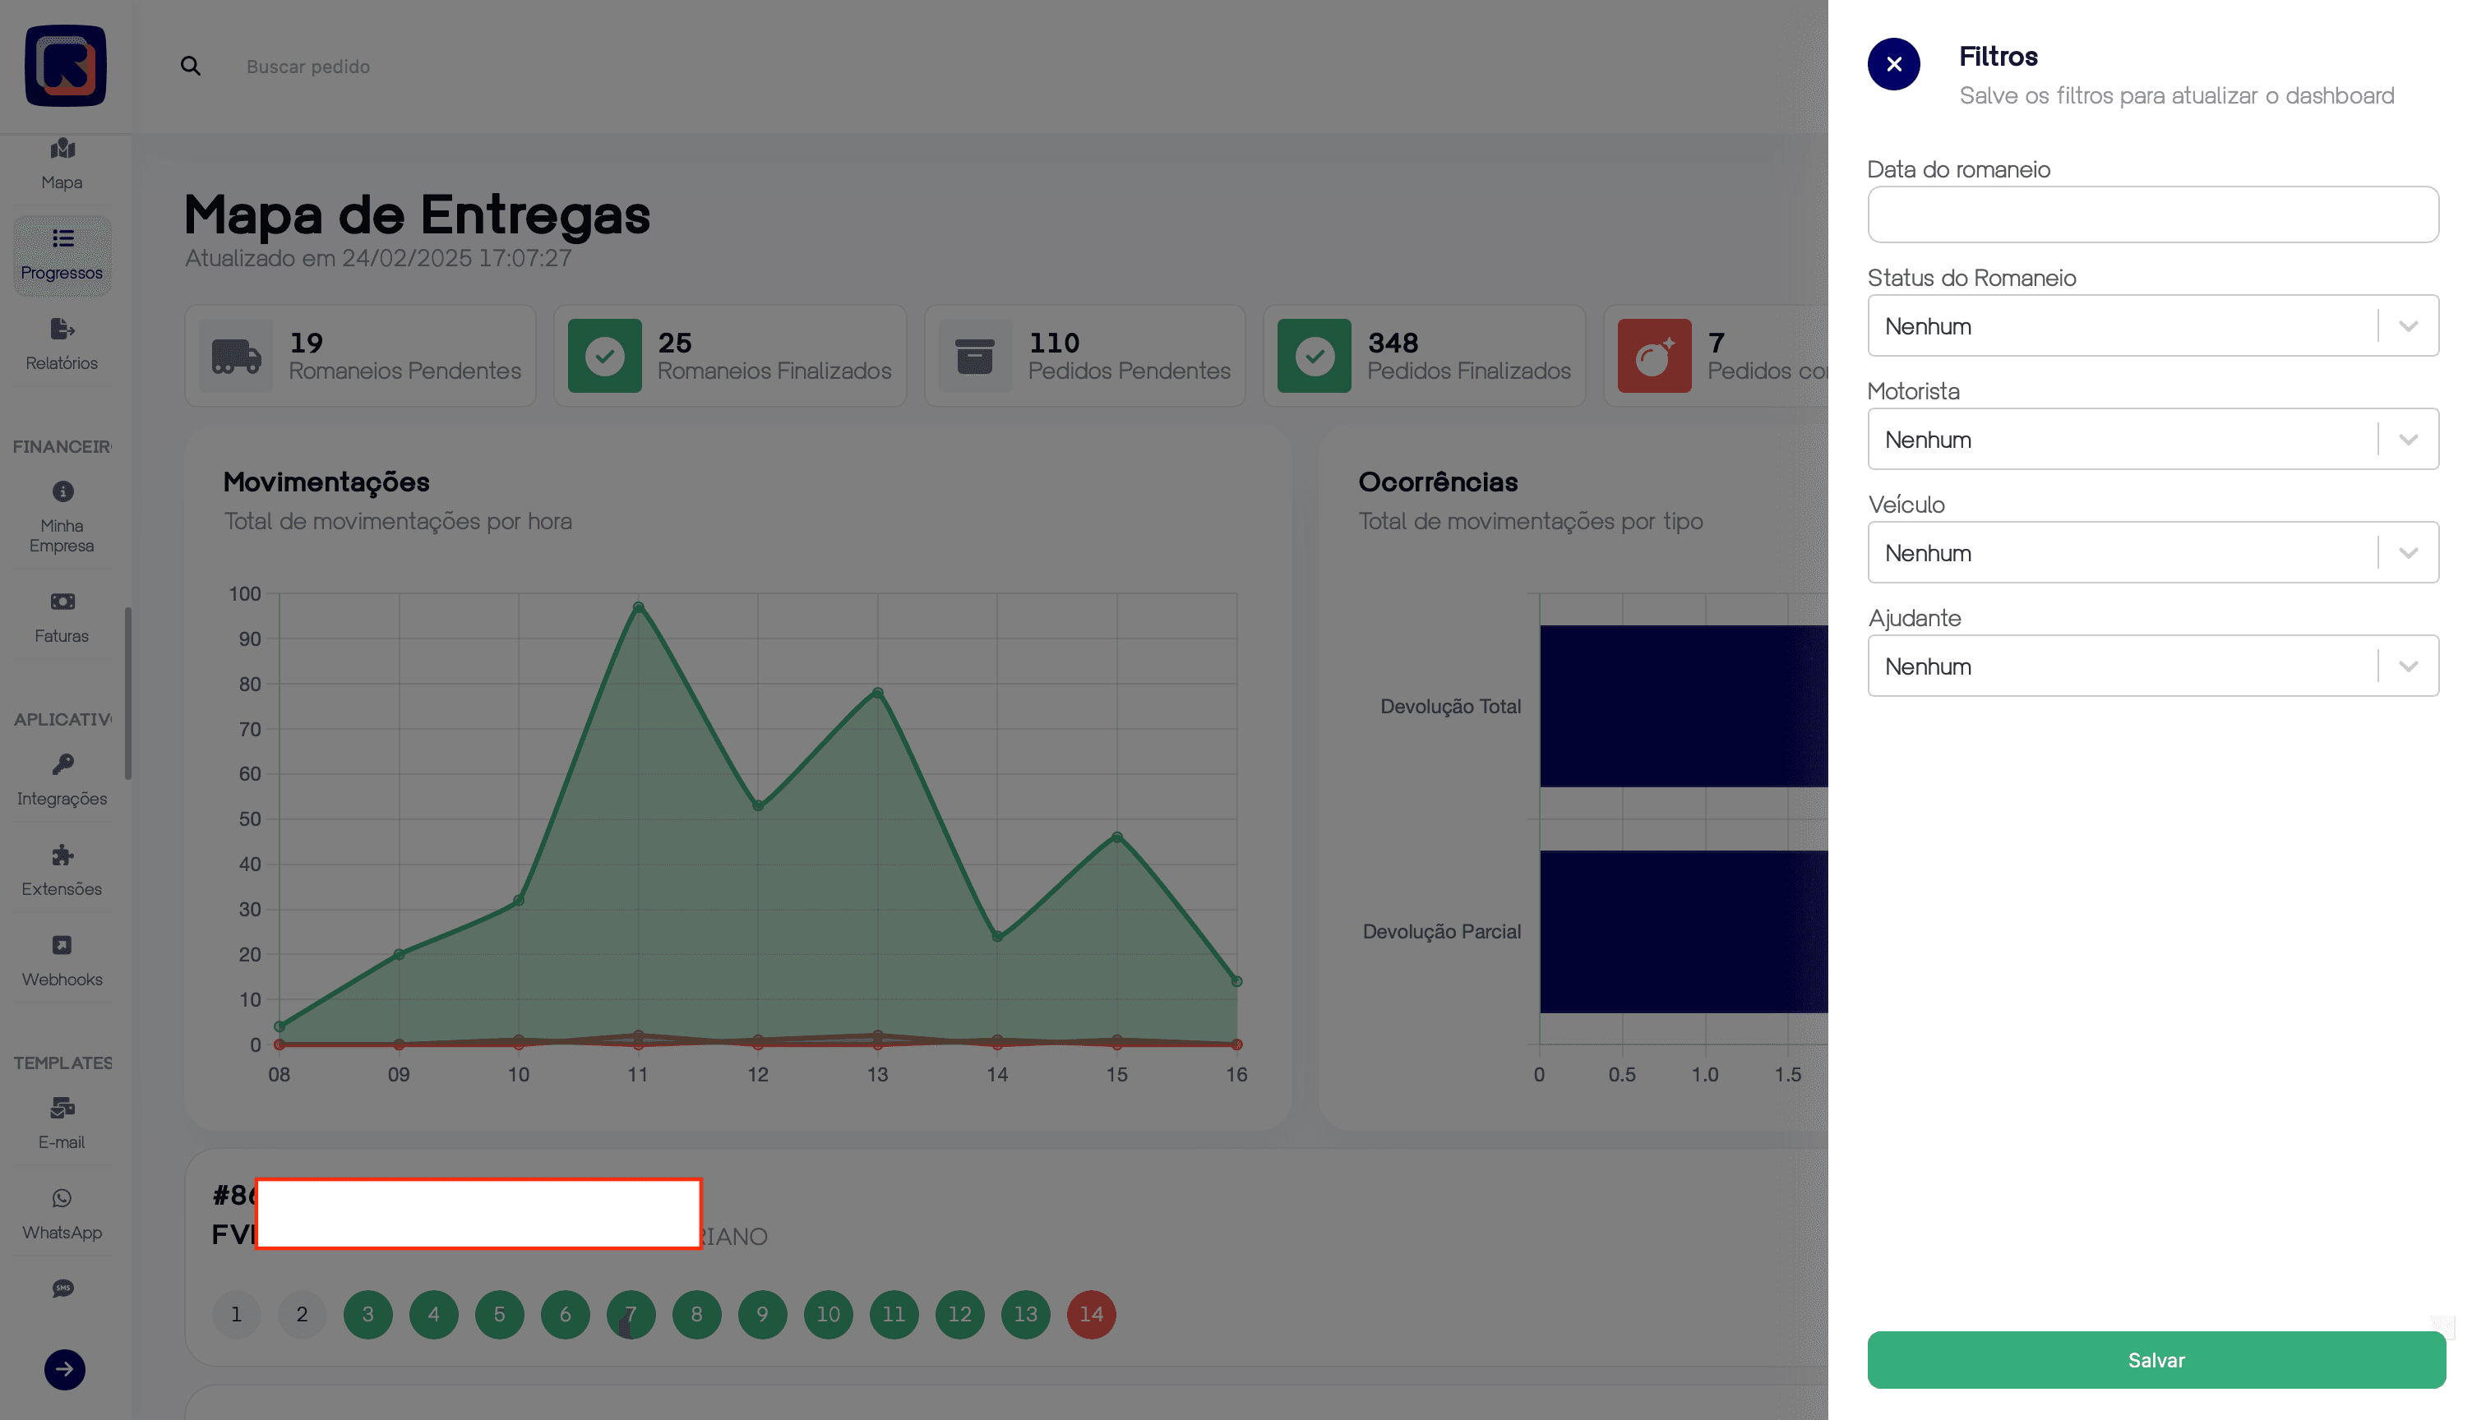Click the Salvar button

point(2156,1359)
